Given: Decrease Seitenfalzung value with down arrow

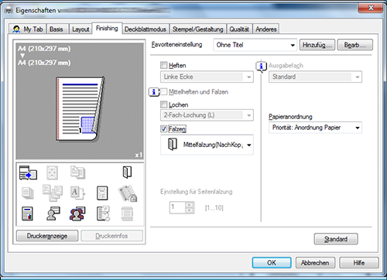Looking at the screenshot, I should point(190,210).
